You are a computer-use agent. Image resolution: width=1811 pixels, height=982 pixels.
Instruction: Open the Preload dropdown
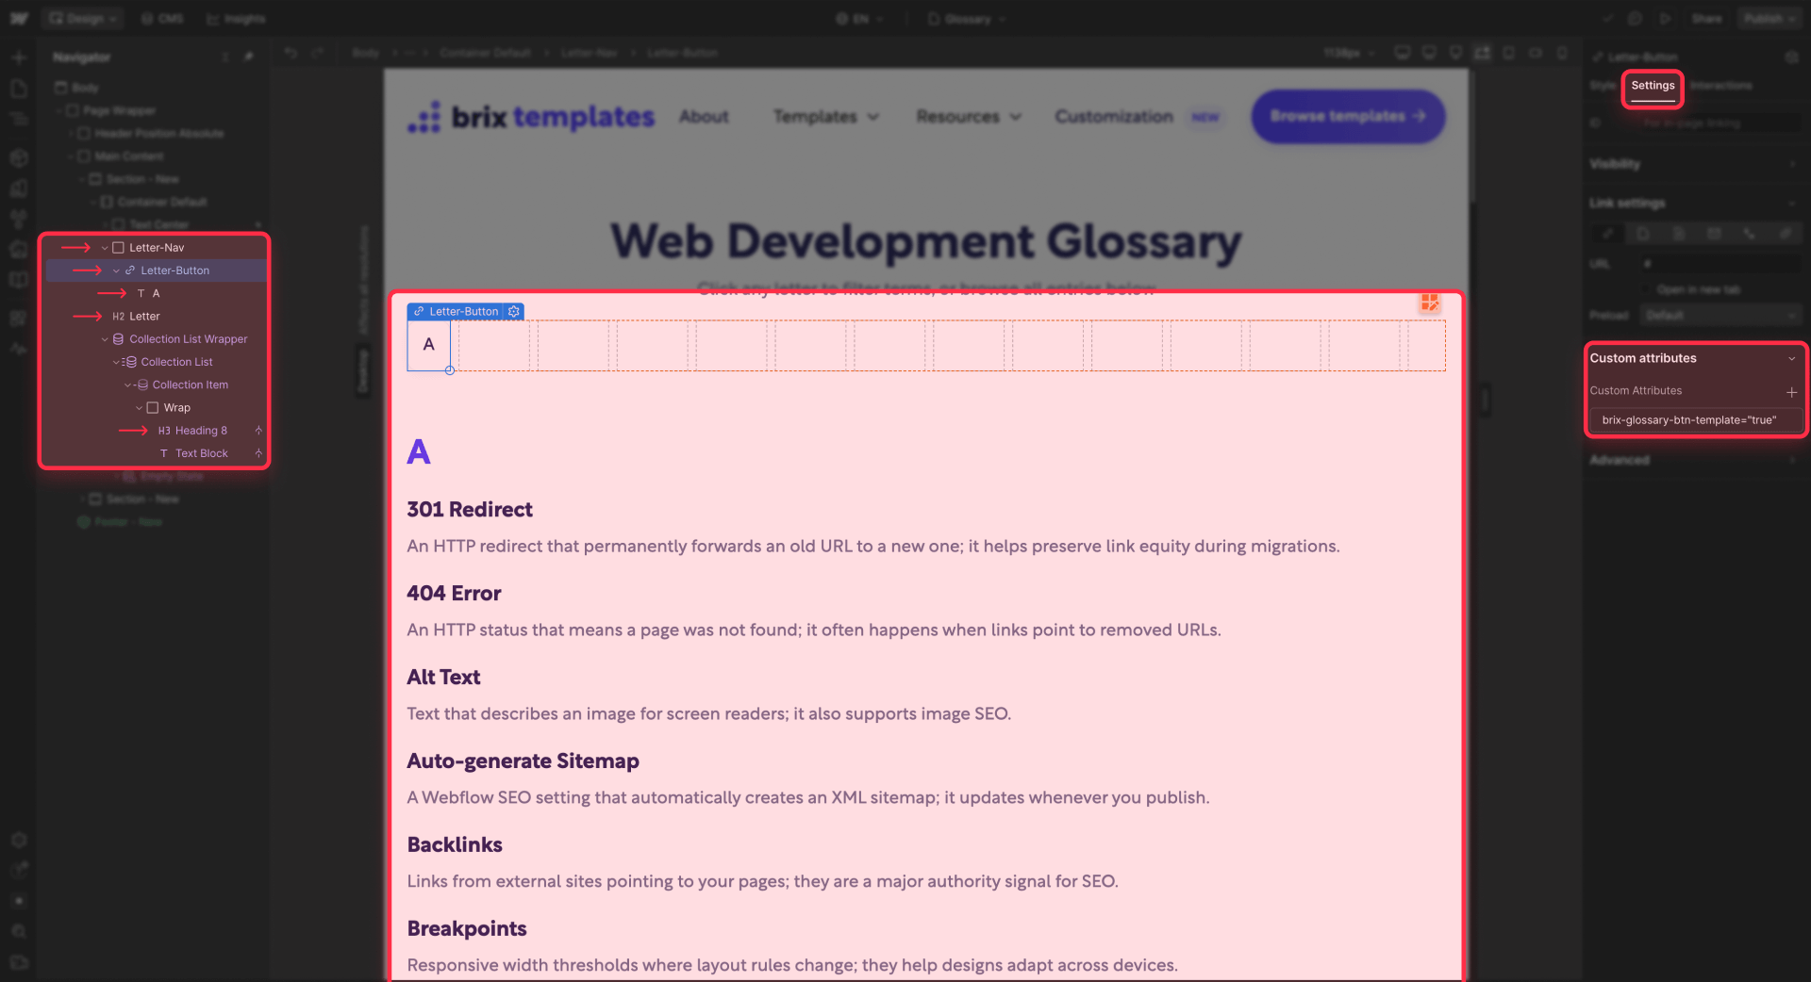pos(1720,315)
